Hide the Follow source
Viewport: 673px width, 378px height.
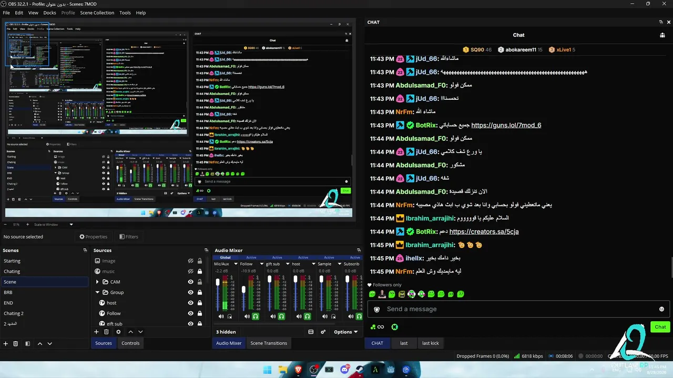tap(191, 313)
